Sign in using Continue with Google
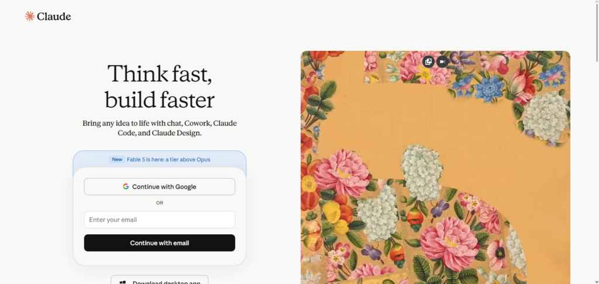The height and width of the screenshot is (284, 599). (x=160, y=187)
